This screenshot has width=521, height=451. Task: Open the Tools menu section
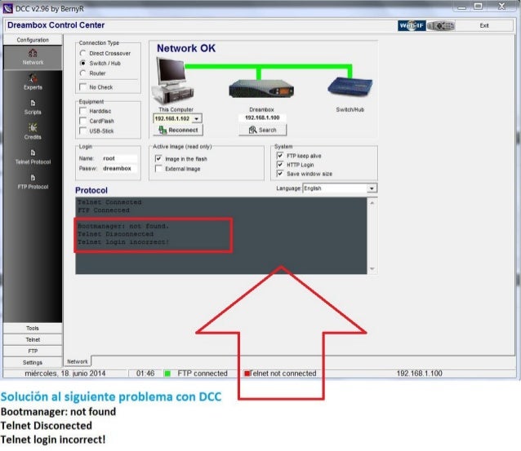(33, 328)
